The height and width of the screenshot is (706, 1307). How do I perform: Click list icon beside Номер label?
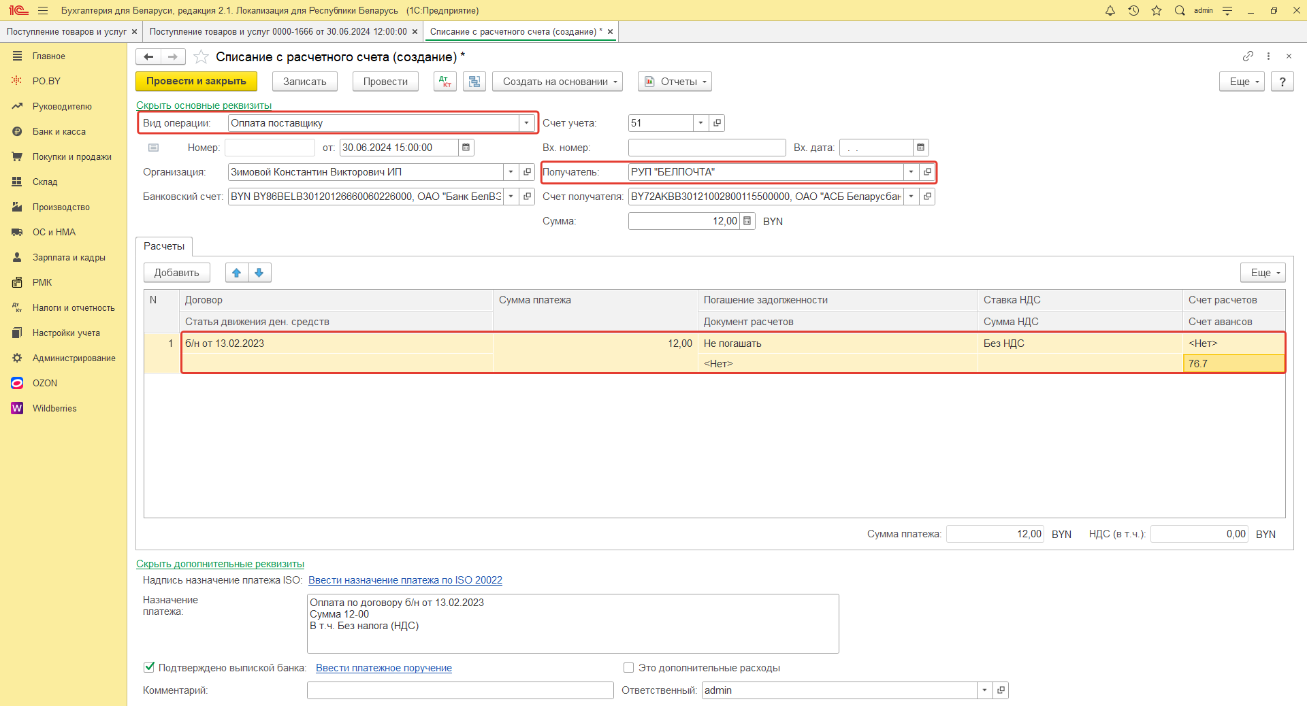[x=153, y=148]
